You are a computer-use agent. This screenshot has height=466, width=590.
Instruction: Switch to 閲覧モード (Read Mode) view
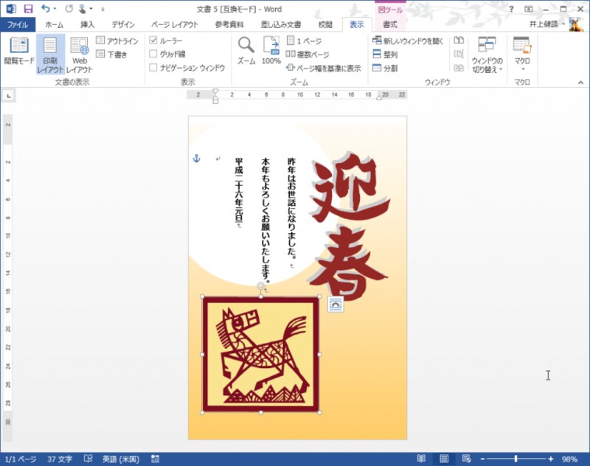coord(18,51)
